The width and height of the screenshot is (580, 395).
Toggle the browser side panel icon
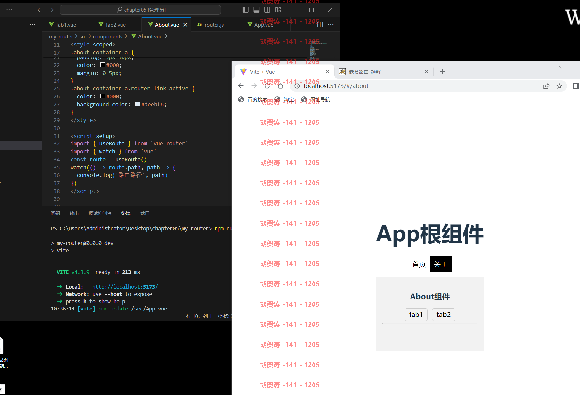(x=576, y=86)
